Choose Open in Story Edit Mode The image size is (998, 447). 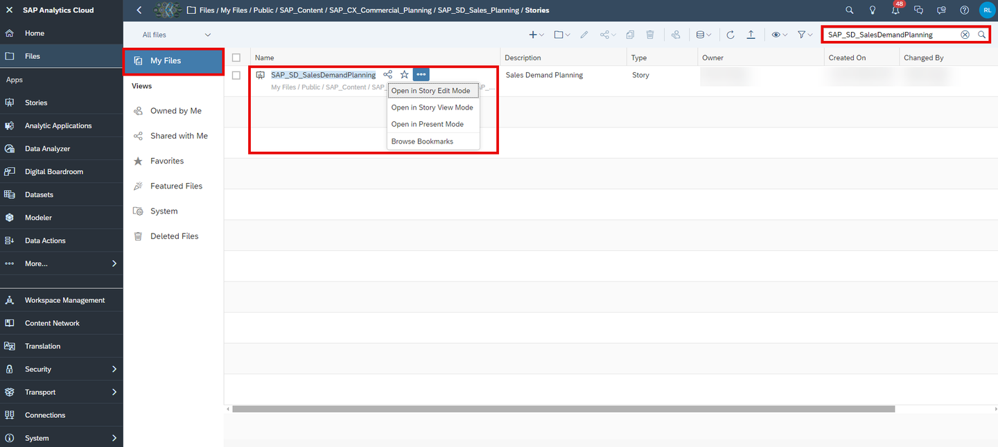[x=433, y=91]
